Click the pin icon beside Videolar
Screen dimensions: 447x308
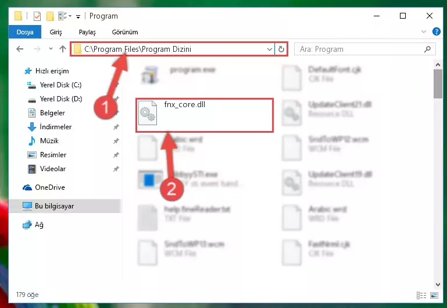[x=116, y=169]
